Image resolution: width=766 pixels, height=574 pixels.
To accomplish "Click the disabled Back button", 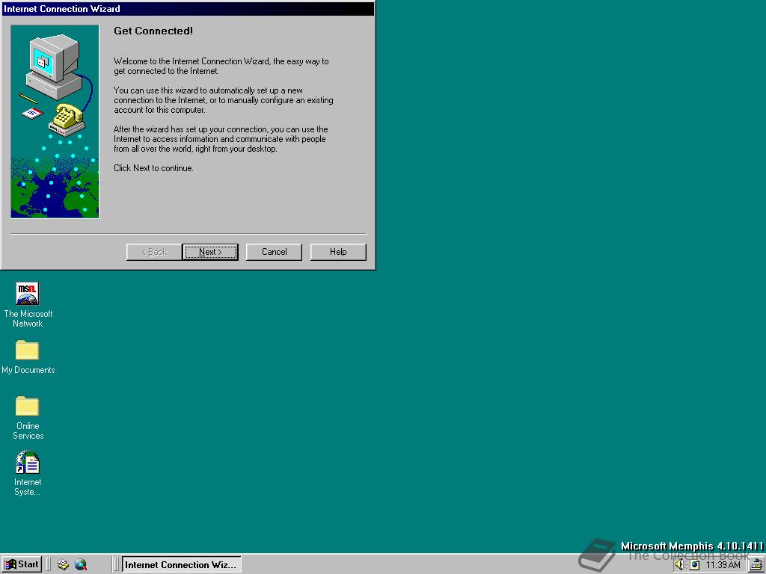I will point(154,252).
